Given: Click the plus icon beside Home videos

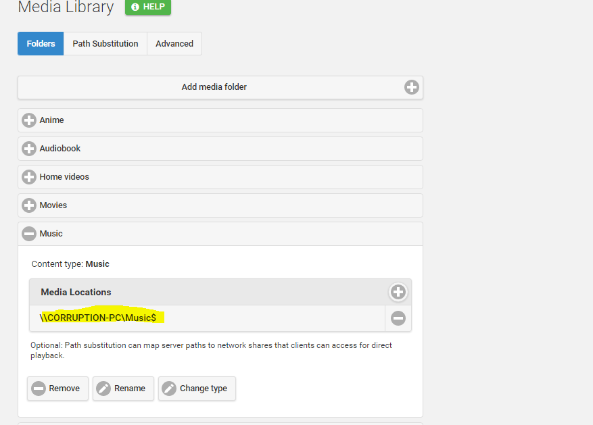Looking at the screenshot, I should 29,177.
